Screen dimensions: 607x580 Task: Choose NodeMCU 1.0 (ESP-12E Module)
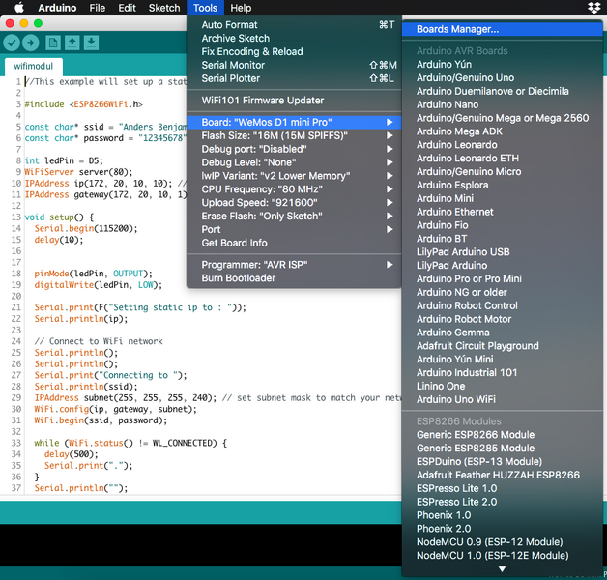pos(502,556)
